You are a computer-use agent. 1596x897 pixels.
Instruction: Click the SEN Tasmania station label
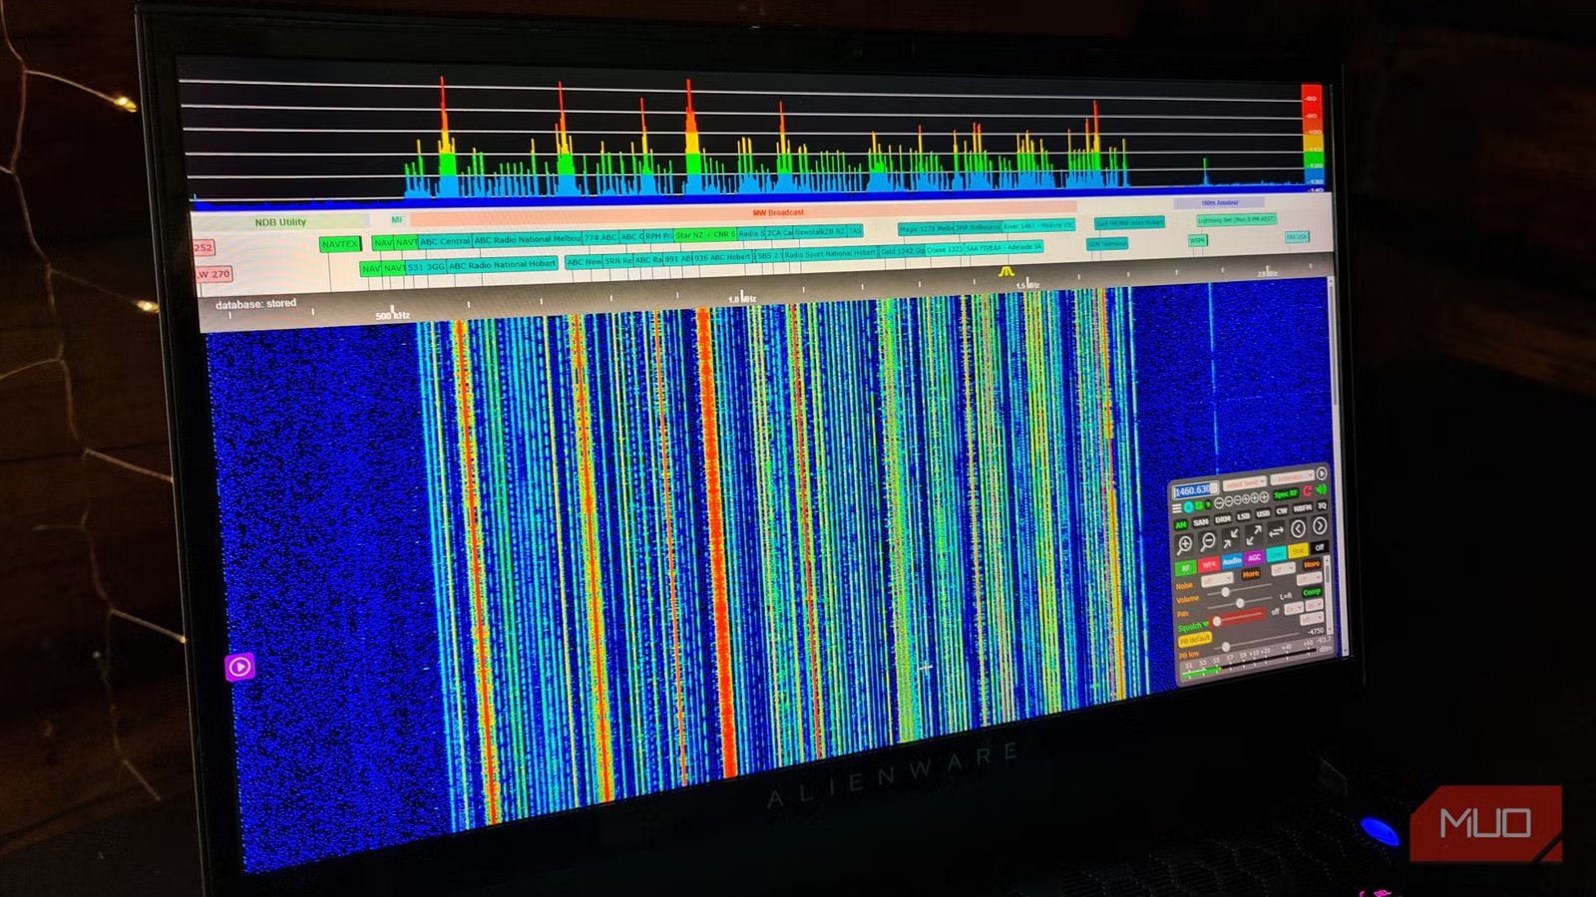click(1107, 244)
